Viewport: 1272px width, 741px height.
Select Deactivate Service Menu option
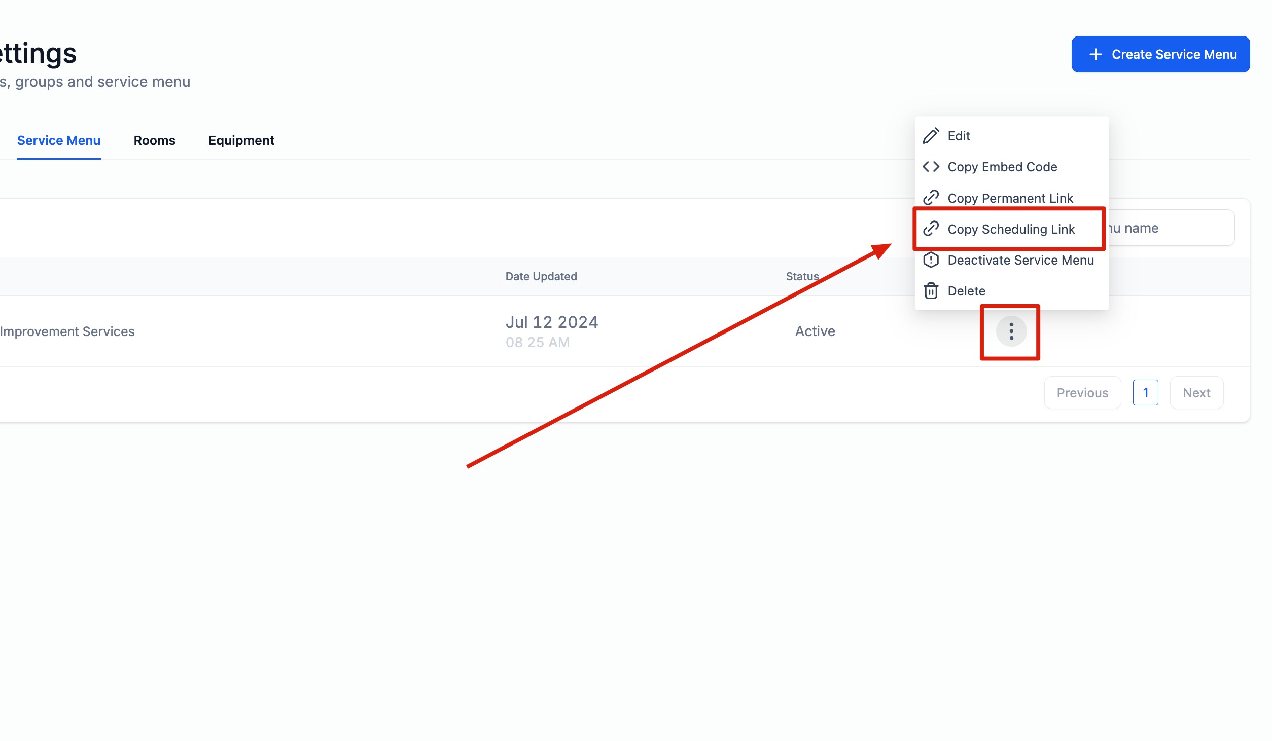(1020, 260)
